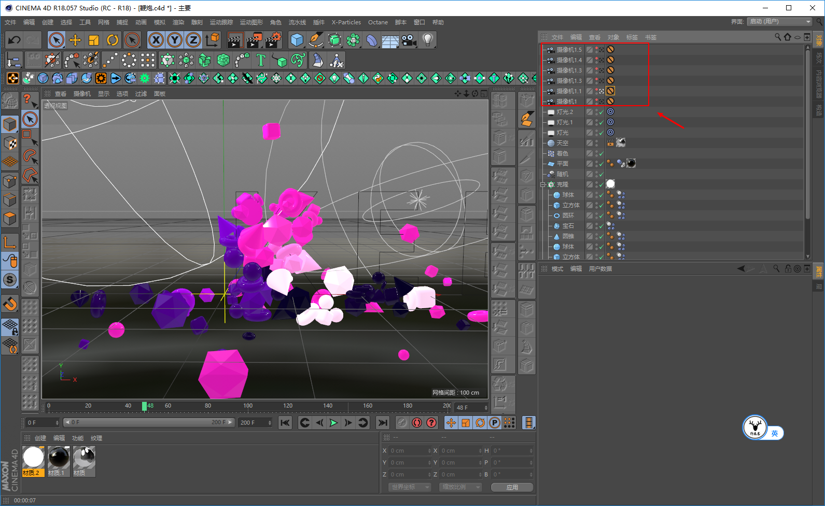Select the Move tool in top toolbar
This screenshot has width=825, height=506.
click(75, 40)
